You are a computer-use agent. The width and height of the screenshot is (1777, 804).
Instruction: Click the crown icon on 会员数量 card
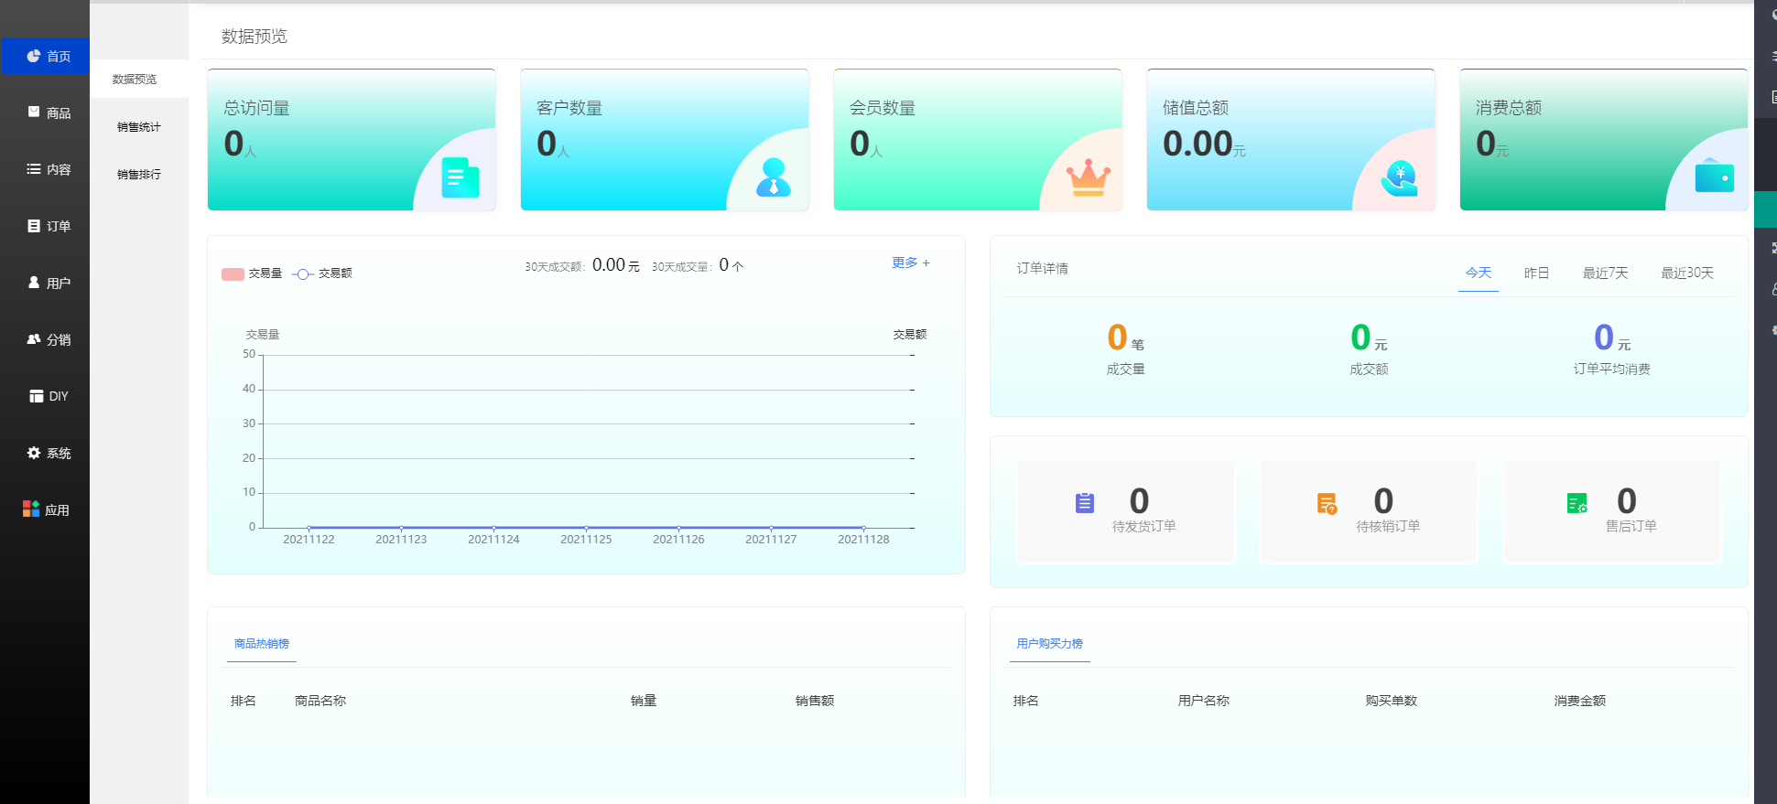pos(1089,177)
